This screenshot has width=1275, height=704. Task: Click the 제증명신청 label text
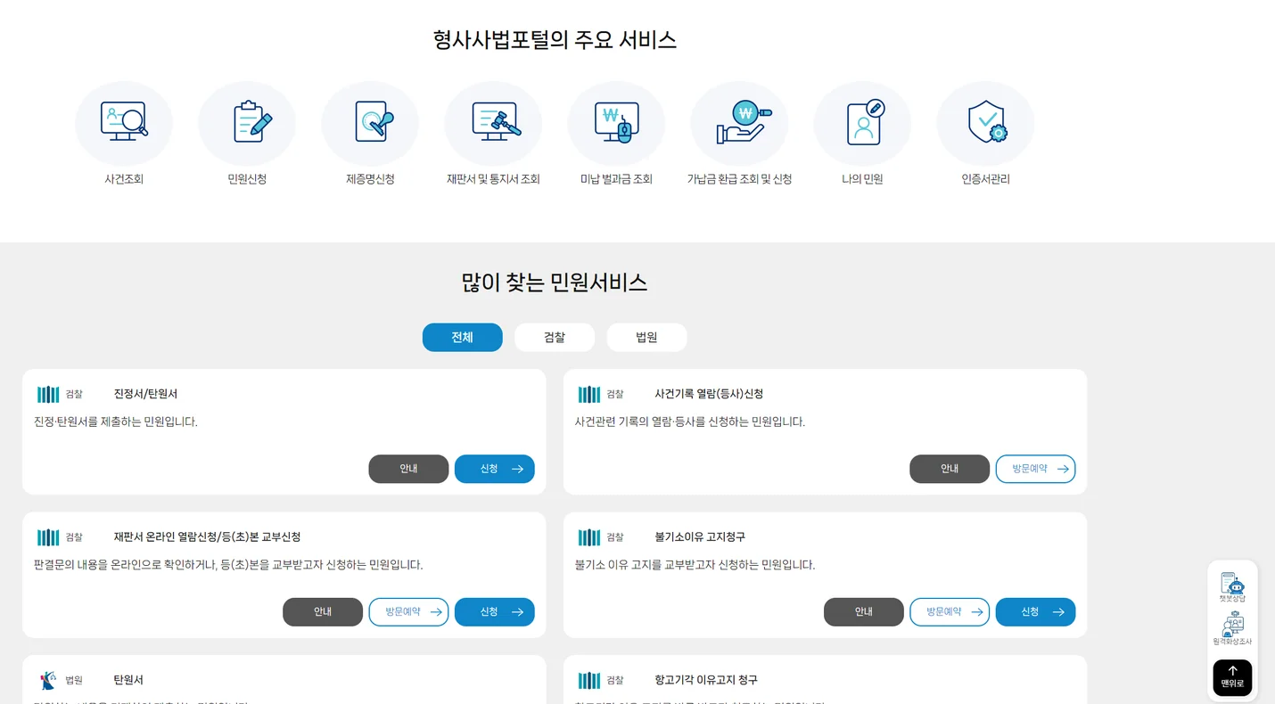[x=370, y=179]
